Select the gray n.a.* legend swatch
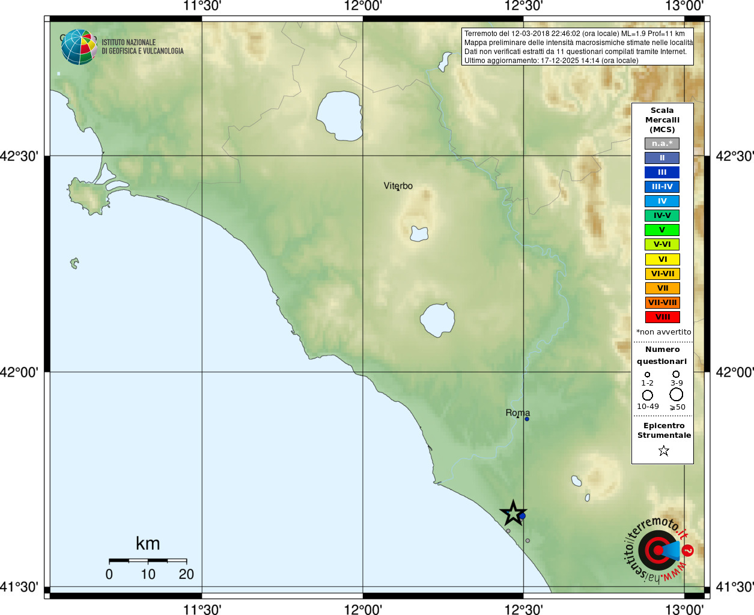 [662, 144]
